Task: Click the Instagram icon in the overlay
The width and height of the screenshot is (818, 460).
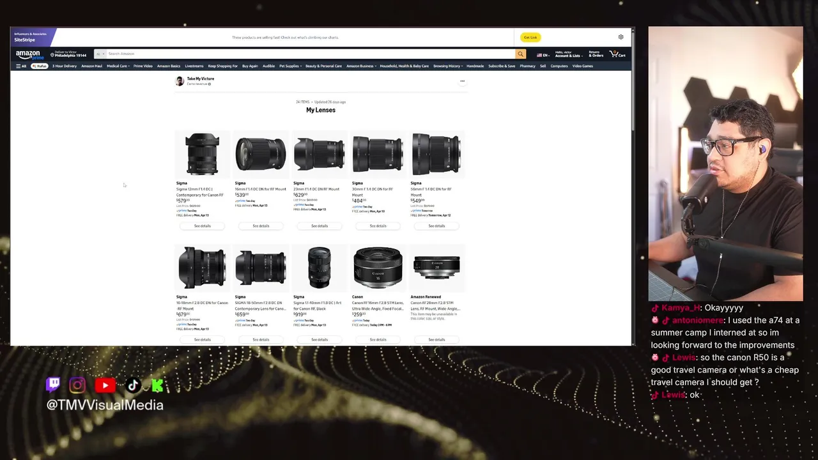Action: (x=77, y=385)
